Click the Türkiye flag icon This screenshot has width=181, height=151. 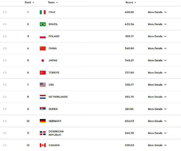click(x=42, y=73)
